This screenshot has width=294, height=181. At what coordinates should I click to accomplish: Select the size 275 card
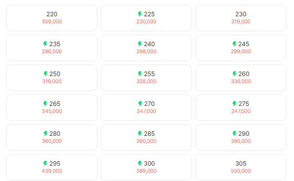coord(241,108)
